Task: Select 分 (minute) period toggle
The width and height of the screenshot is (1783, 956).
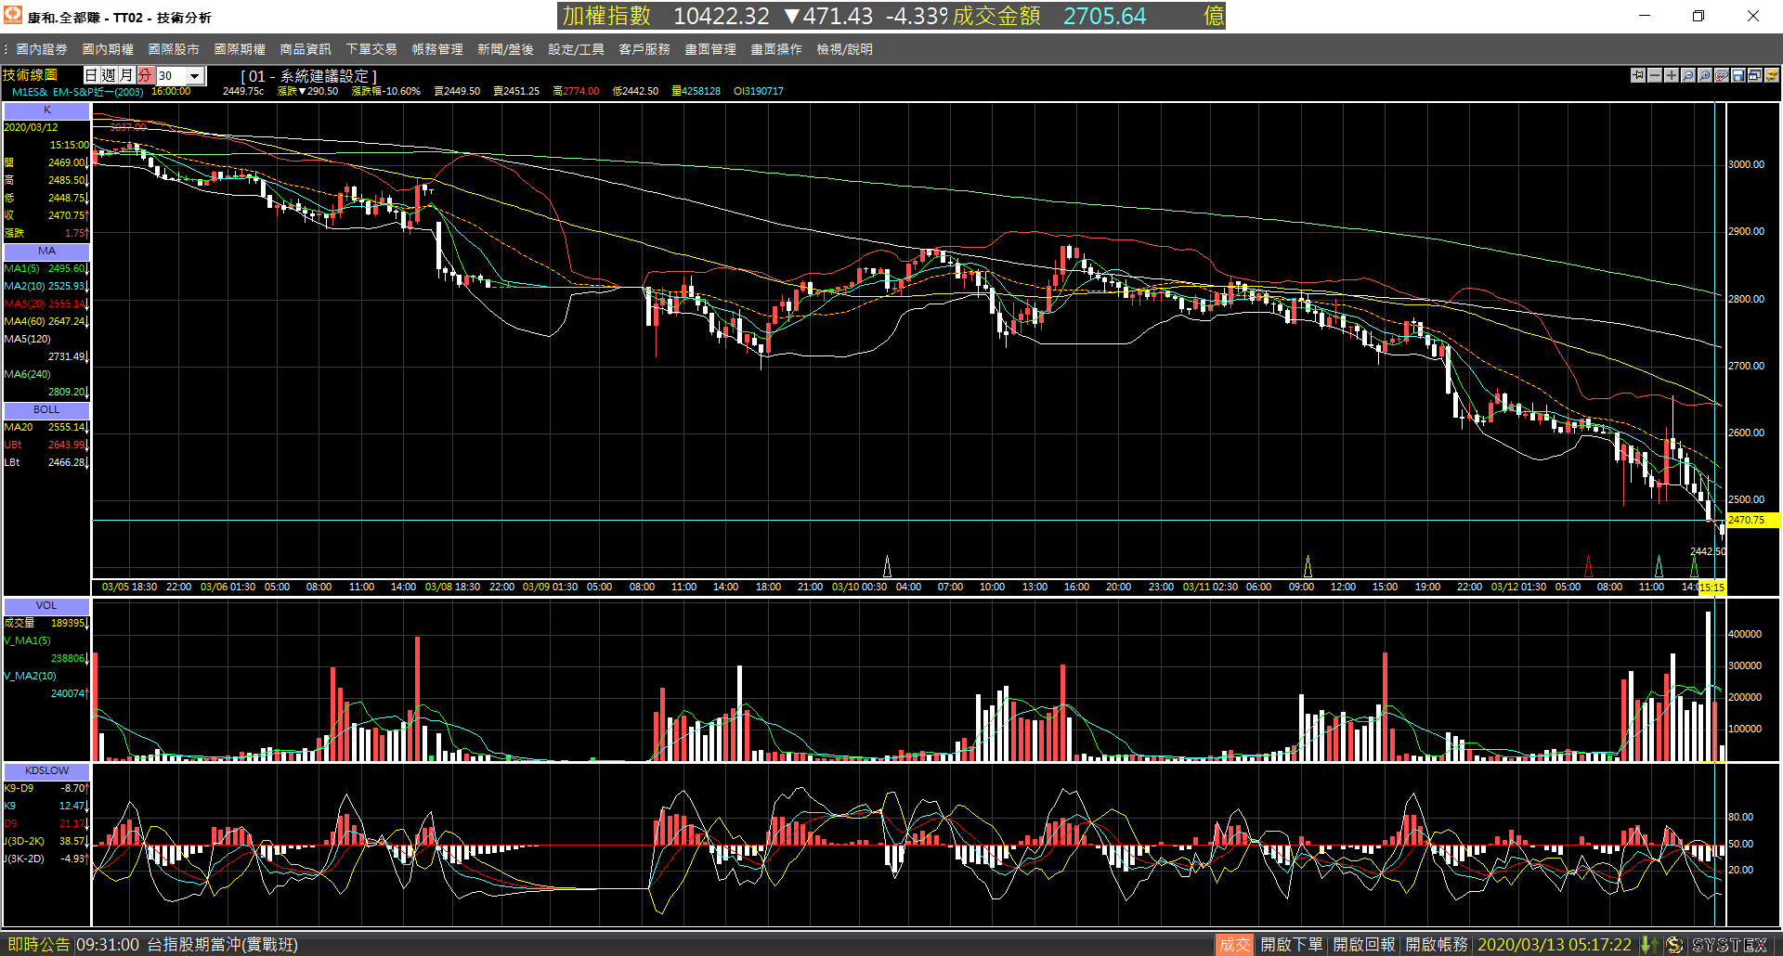Action: coord(145,75)
